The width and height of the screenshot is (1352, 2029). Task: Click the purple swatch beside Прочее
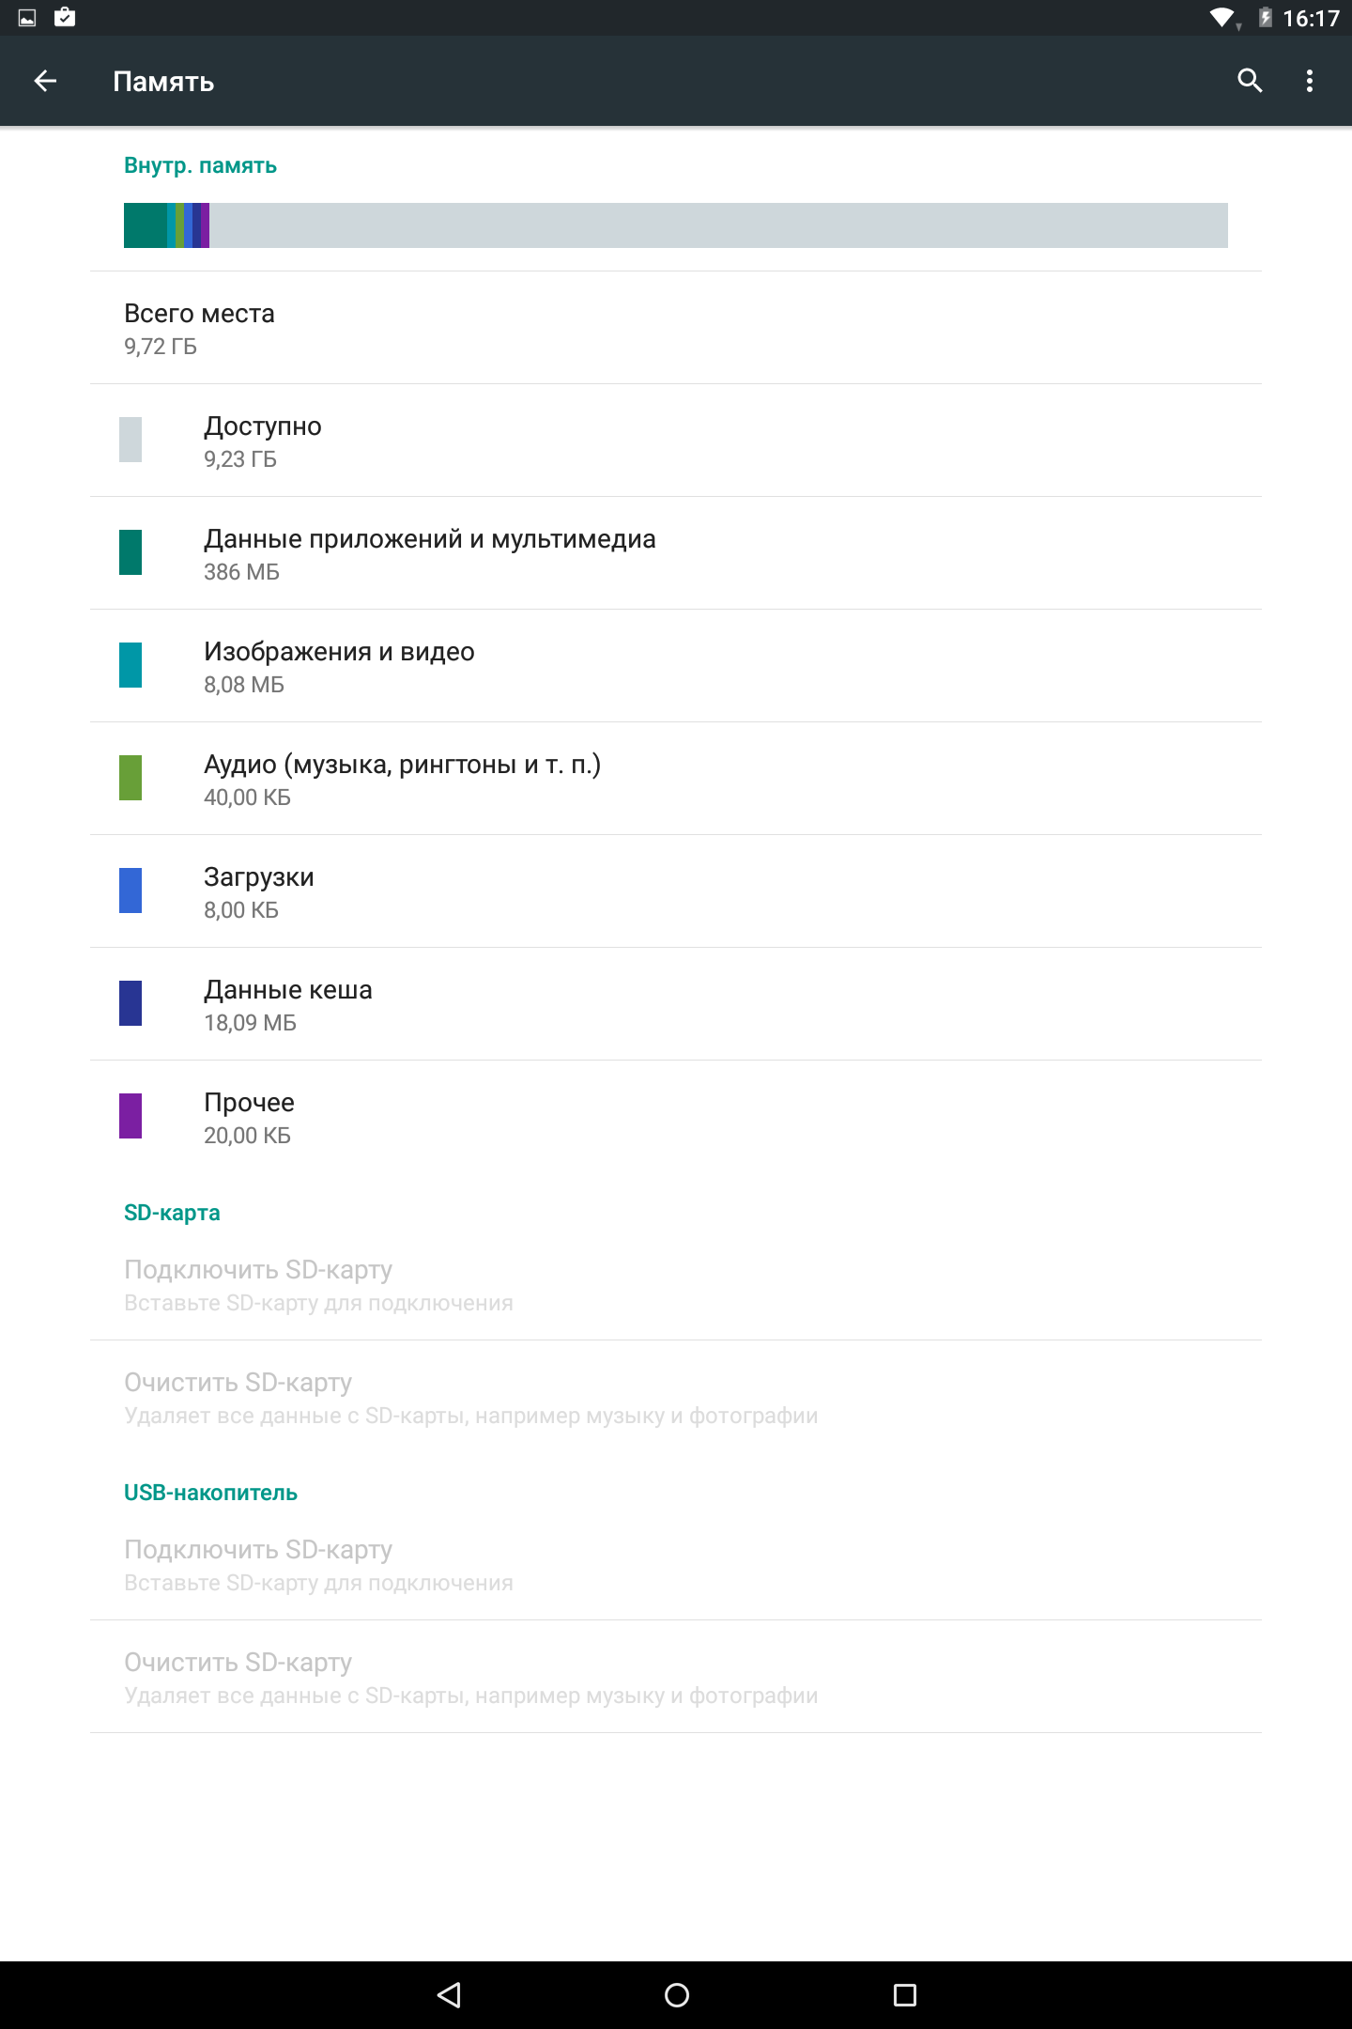131,1116
